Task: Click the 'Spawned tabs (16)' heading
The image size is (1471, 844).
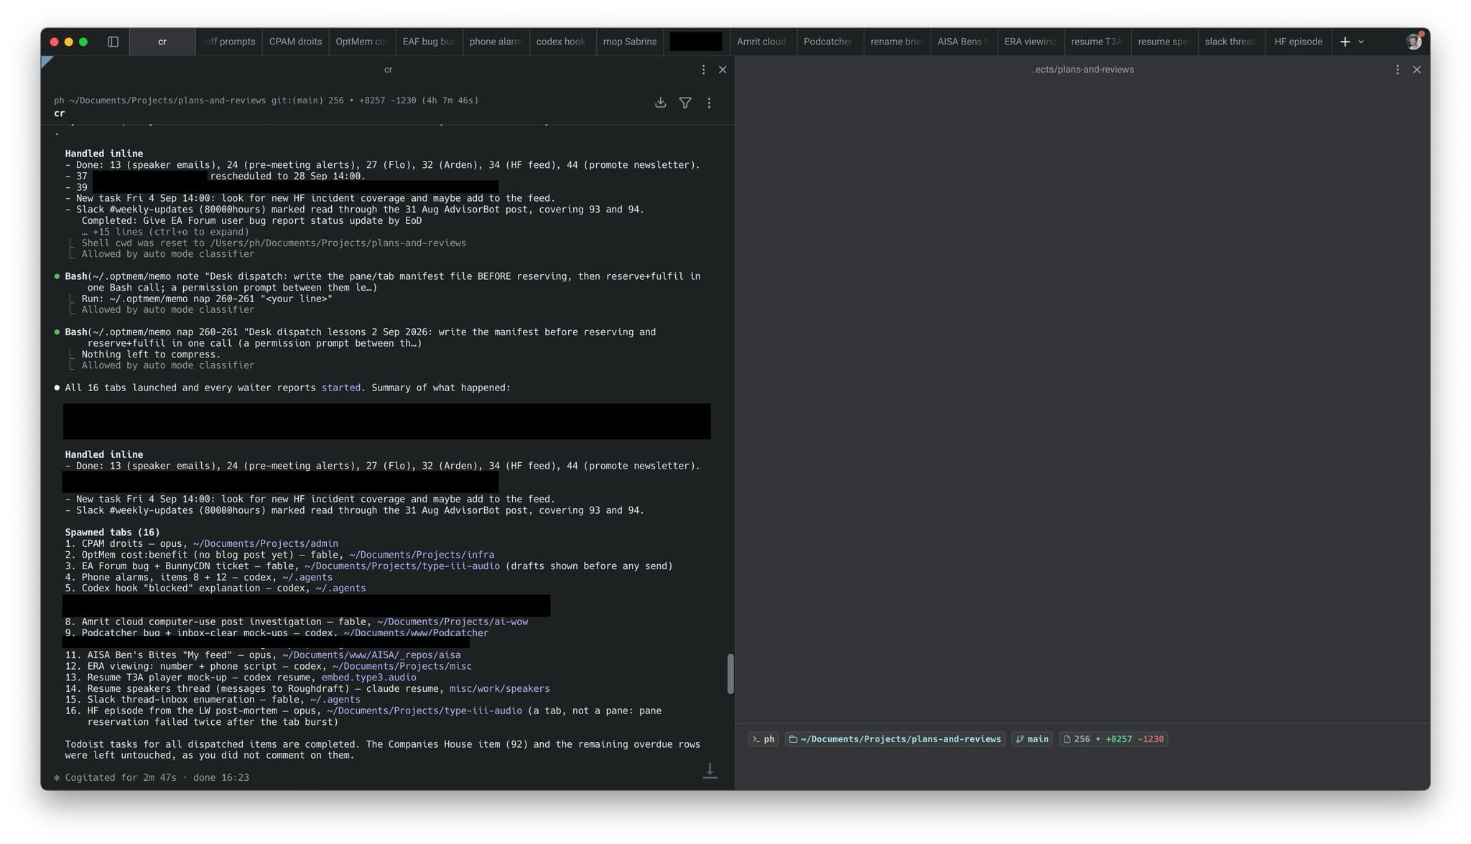Action: click(x=112, y=533)
